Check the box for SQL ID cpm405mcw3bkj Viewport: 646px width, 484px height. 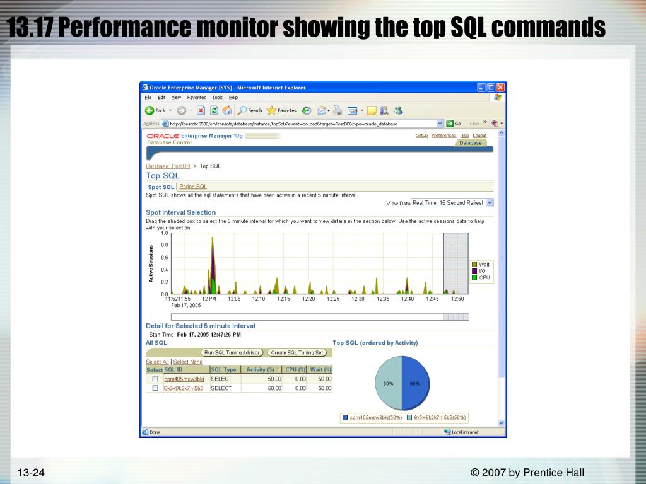(155, 379)
